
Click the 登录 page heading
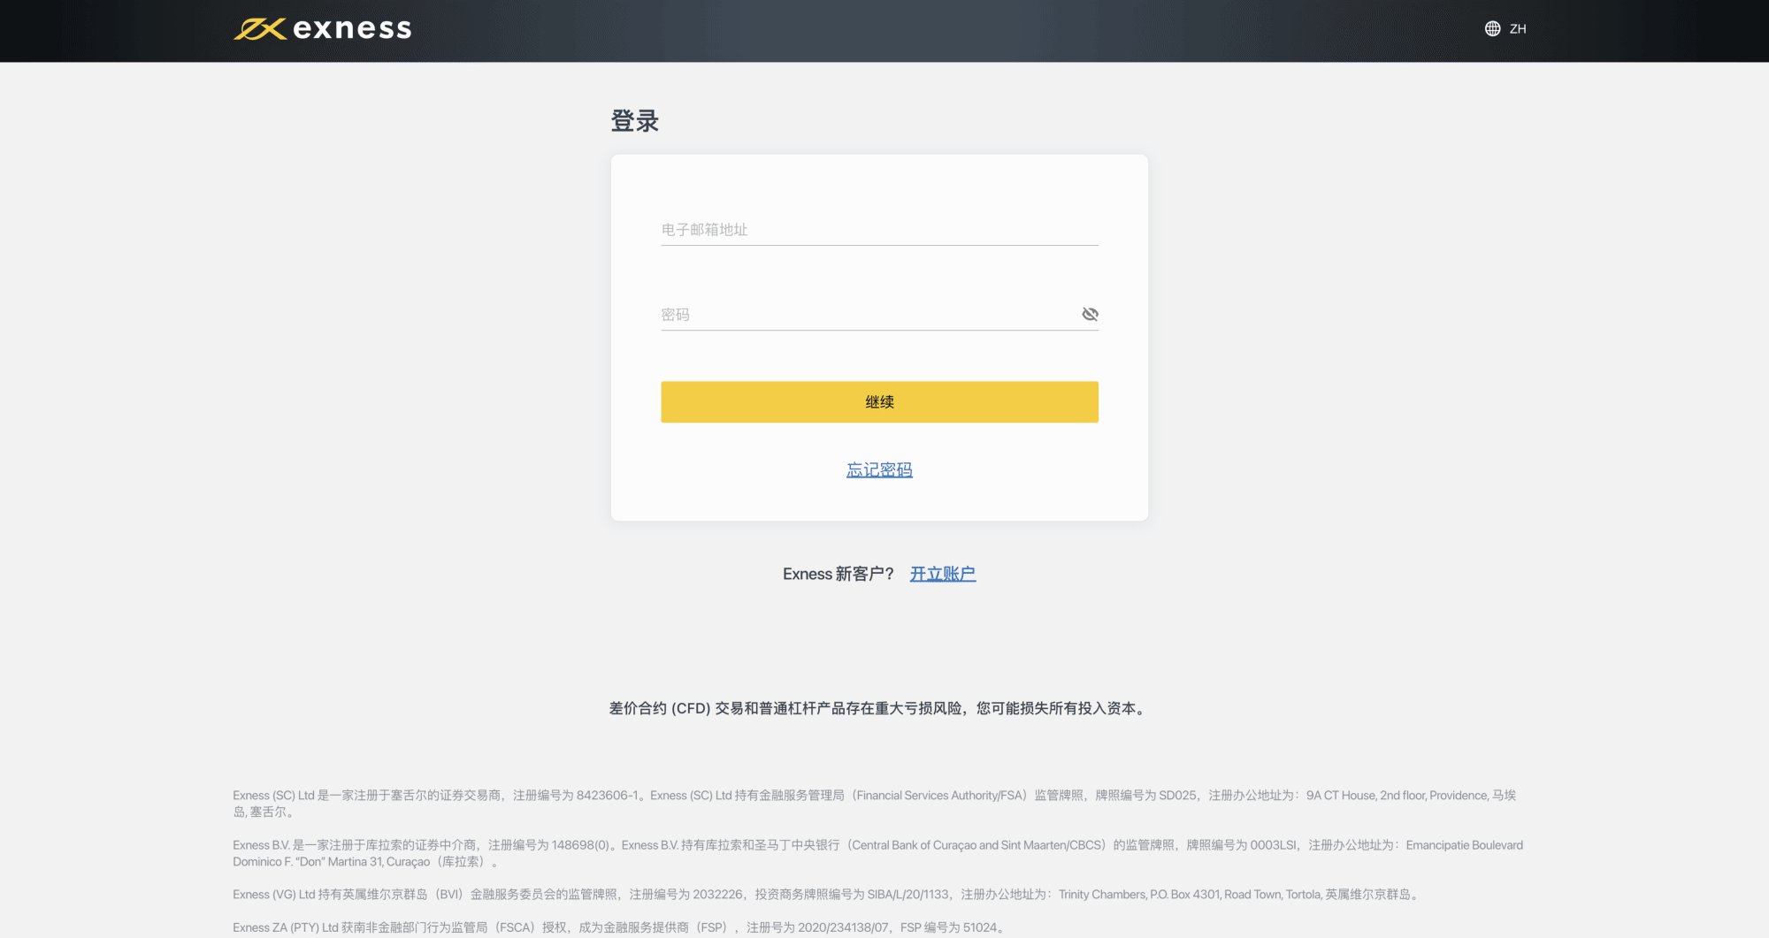[x=635, y=121]
